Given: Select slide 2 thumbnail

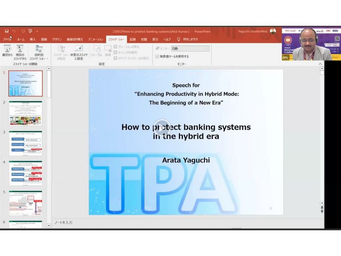Looking at the screenshot, I should (26, 113).
